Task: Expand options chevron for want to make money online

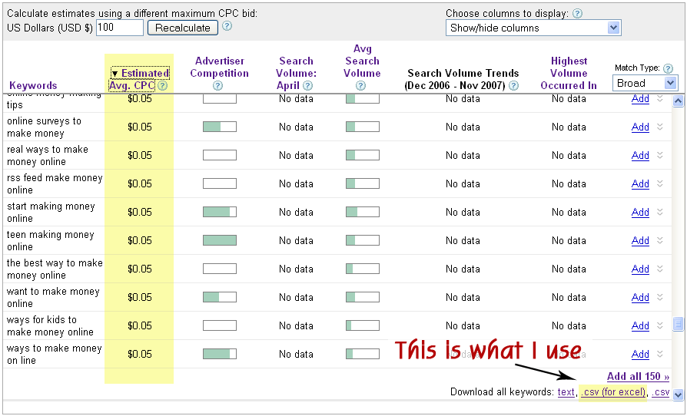Action: coord(660,298)
